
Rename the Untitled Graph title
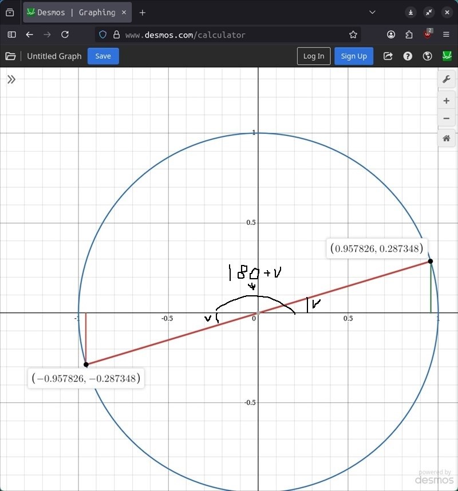[x=54, y=56]
